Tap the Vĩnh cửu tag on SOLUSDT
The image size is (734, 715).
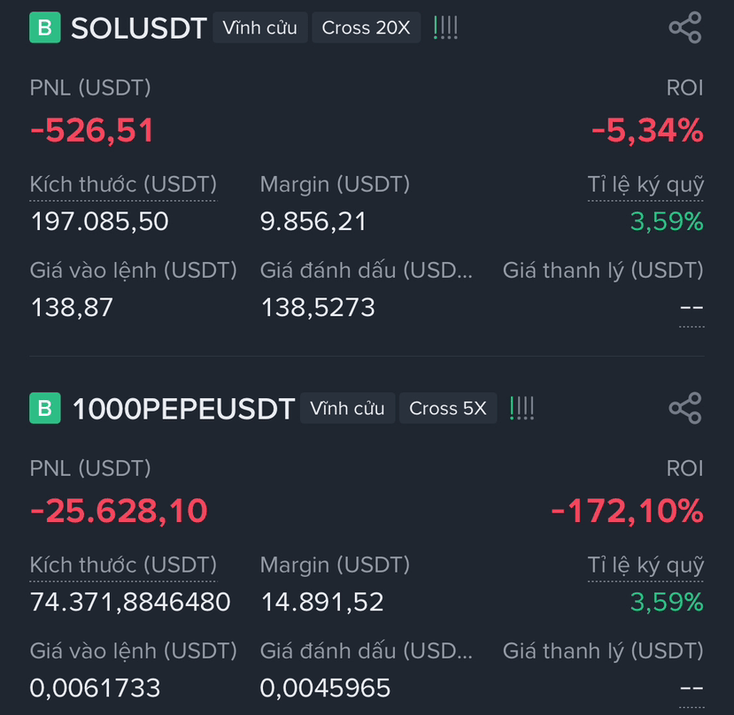tap(259, 27)
